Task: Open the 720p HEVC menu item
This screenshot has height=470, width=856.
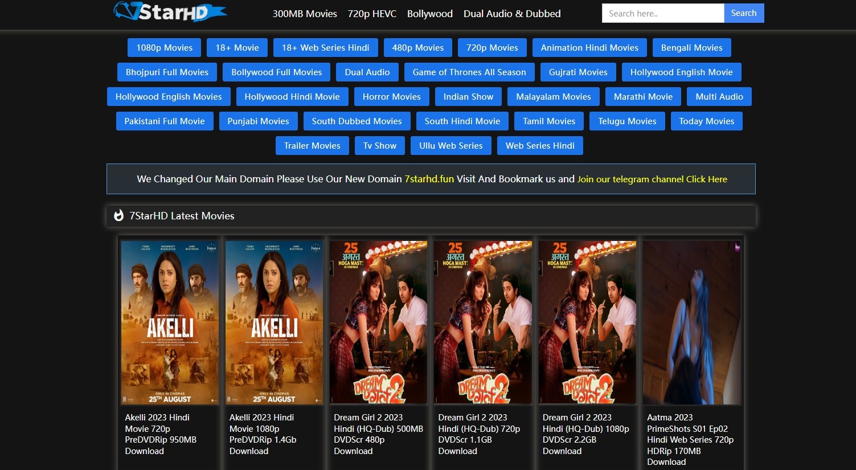Action: (372, 14)
